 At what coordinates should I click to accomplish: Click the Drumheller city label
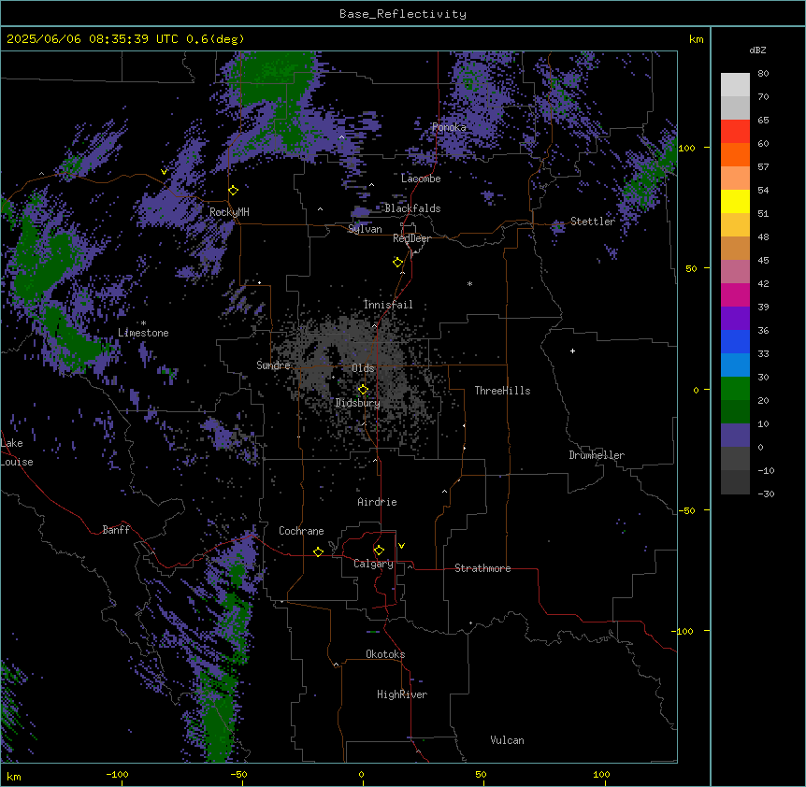pos(597,455)
